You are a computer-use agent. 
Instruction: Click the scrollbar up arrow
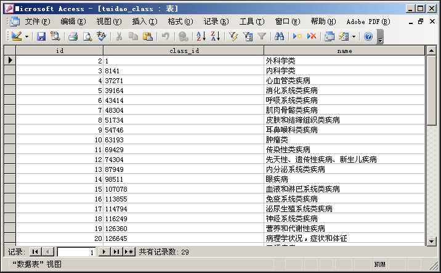click(x=431, y=51)
